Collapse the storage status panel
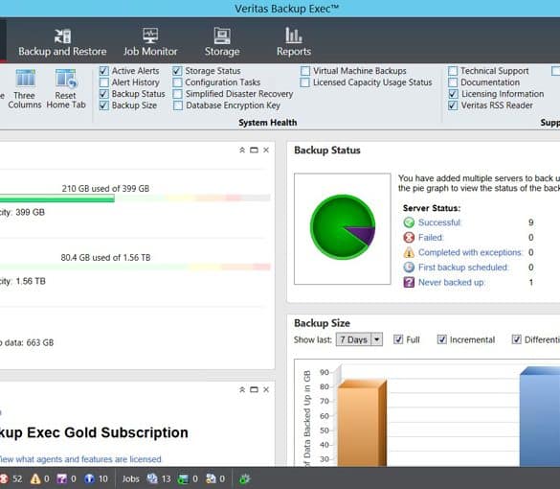 point(242,151)
